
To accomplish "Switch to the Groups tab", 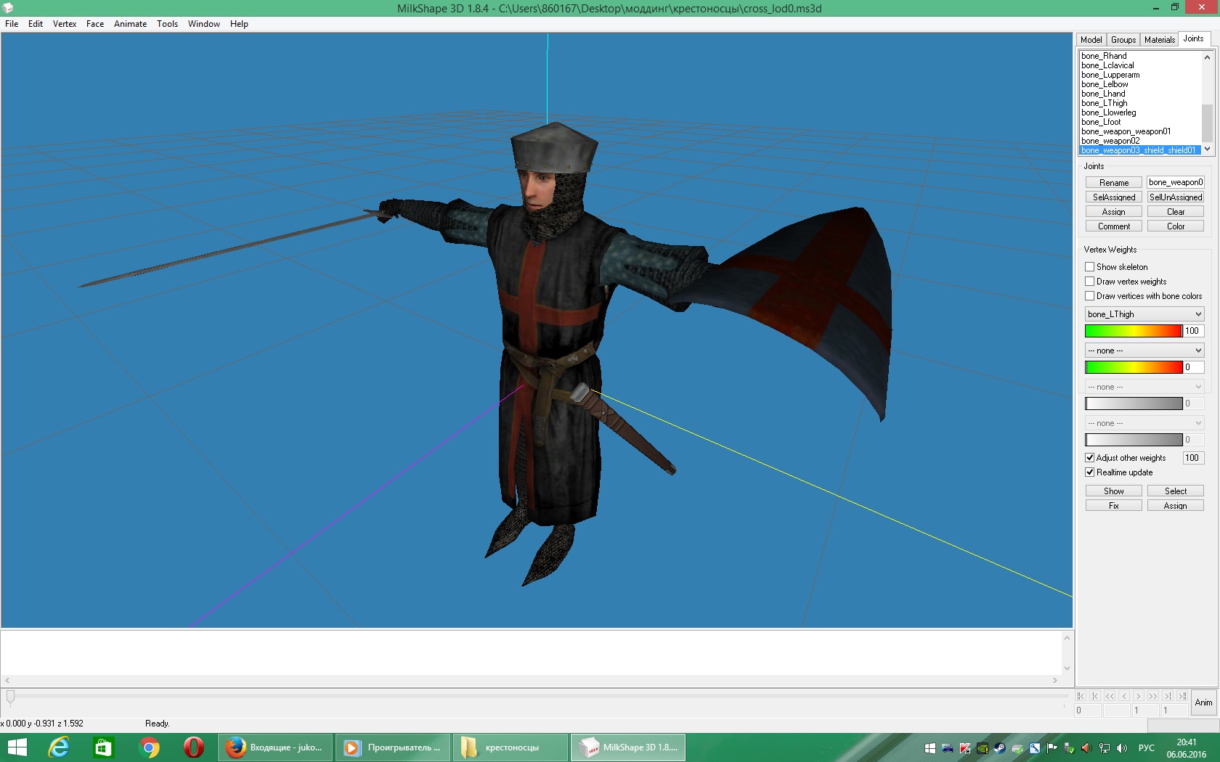I will point(1123,40).
